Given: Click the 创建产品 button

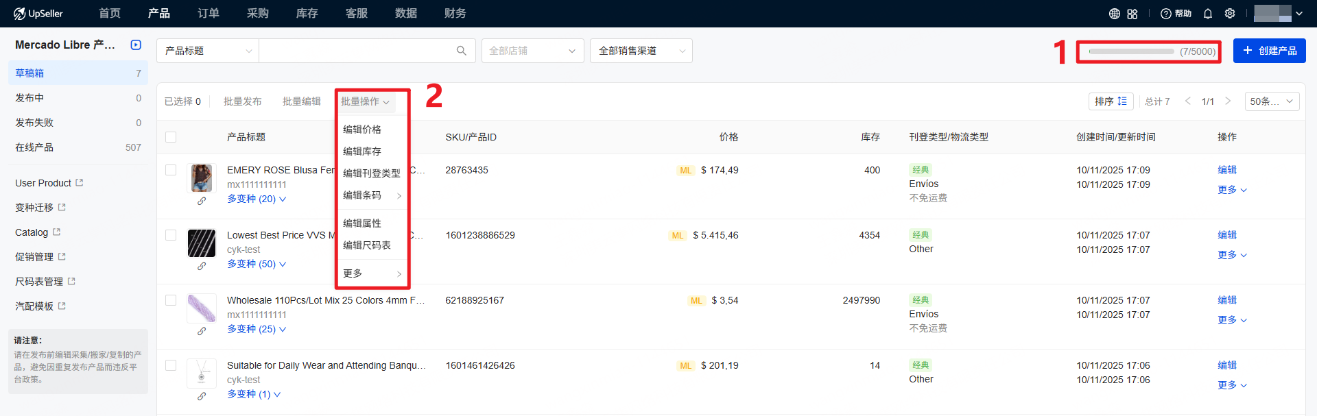Looking at the screenshot, I should pyautogui.click(x=1269, y=51).
